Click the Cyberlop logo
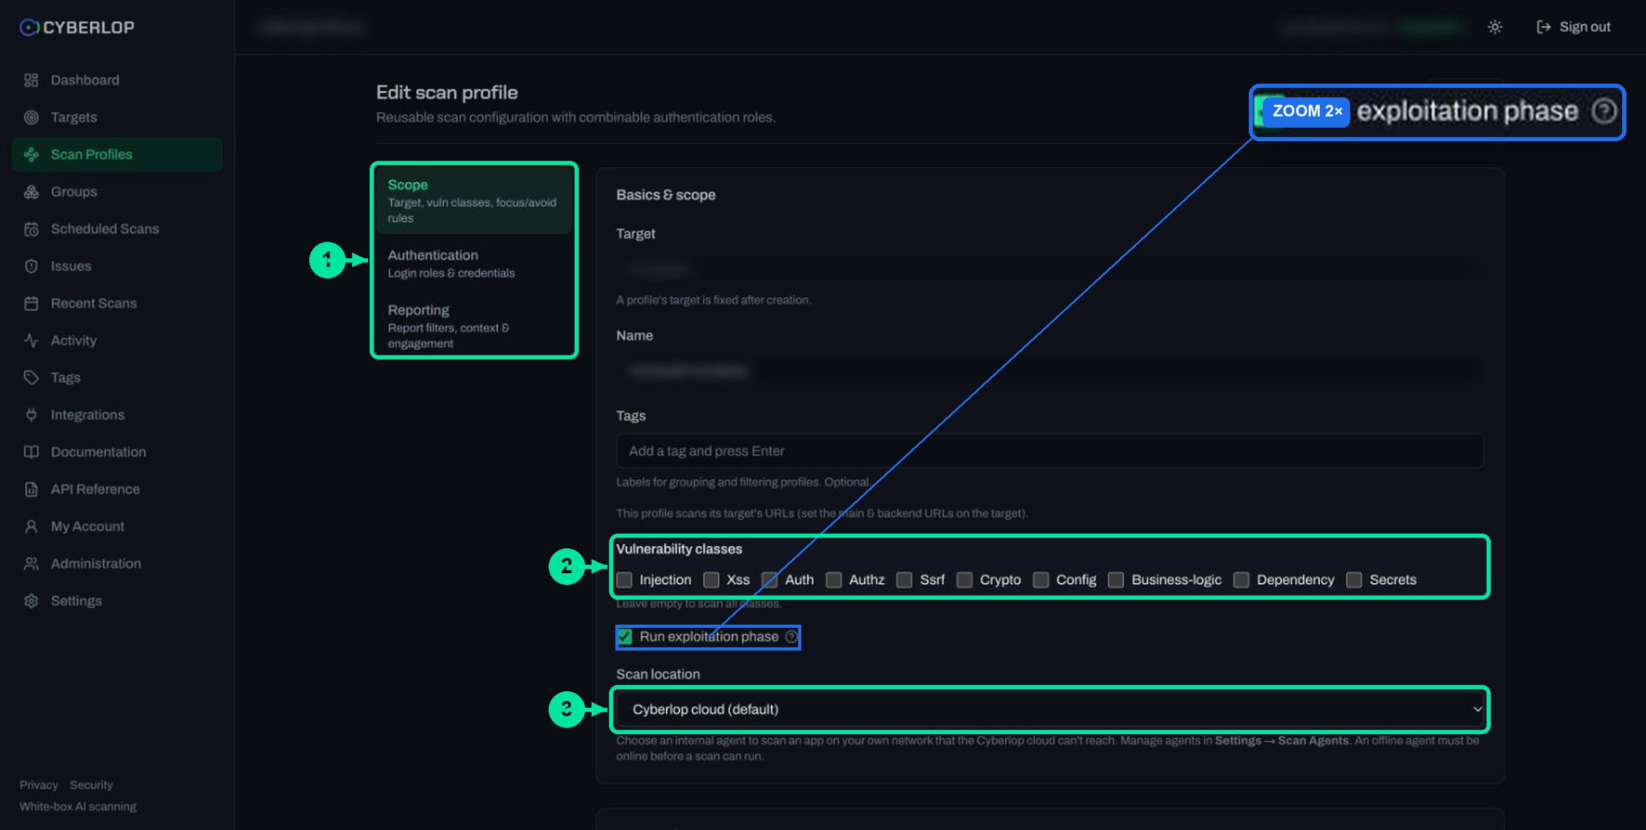The width and height of the screenshot is (1646, 830). (77, 27)
